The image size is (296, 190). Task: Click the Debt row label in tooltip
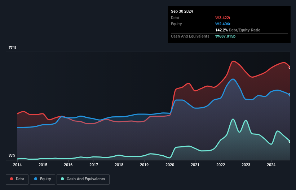pyautogui.click(x=175, y=18)
